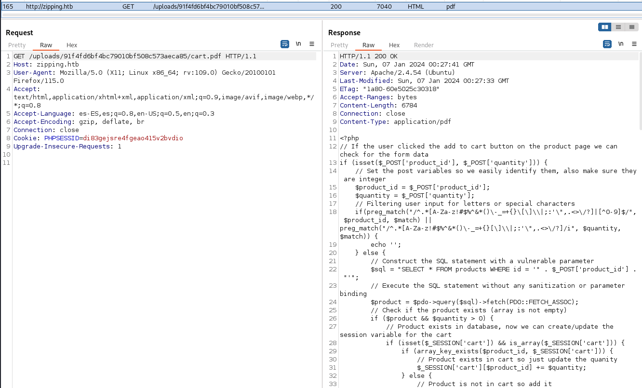Click the Accept-Encoding: gzip, deflate, br line
The width and height of the screenshot is (642, 388).
click(x=79, y=122)
